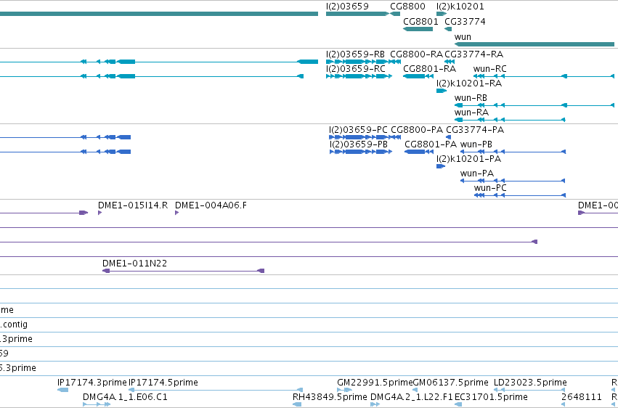Select the LD23023.5prime EST label
This screenshot has height=408, width=618.
(530, 383)
